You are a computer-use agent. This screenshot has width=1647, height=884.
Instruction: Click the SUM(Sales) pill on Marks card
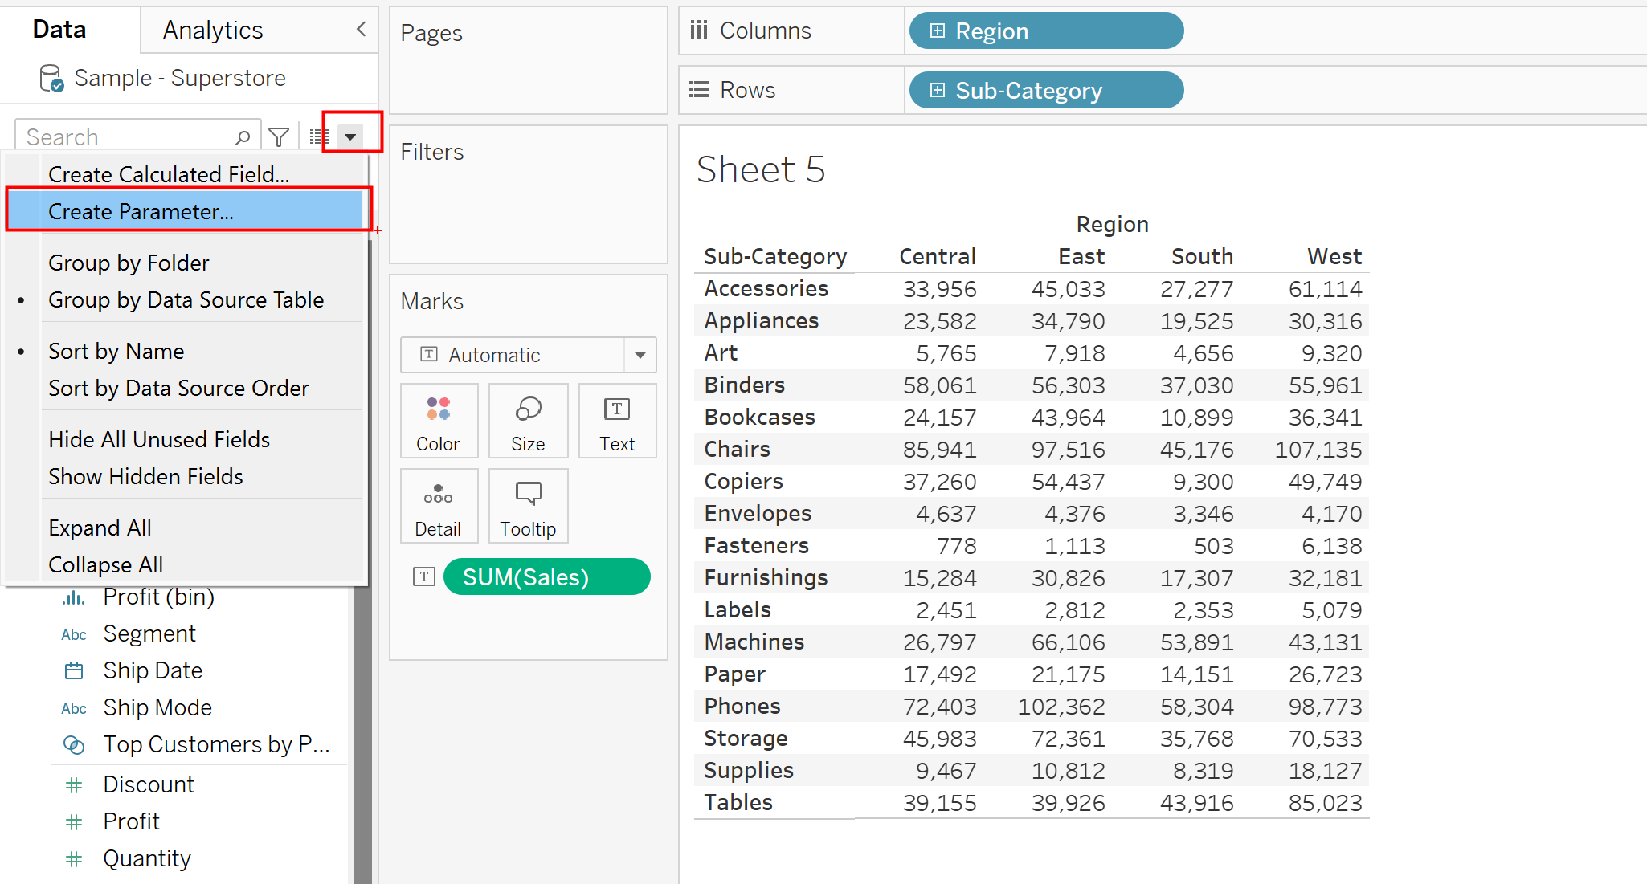pyautogui.click(x=546, y=577)
